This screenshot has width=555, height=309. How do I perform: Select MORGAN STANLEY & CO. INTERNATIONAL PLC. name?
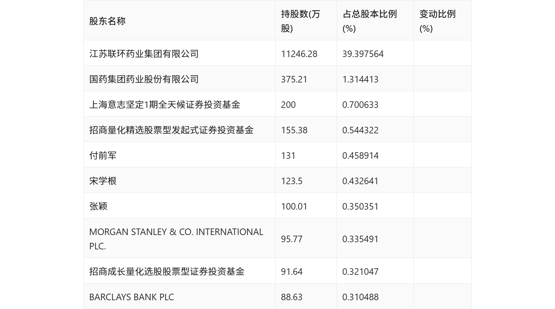(x=176, y=239)
